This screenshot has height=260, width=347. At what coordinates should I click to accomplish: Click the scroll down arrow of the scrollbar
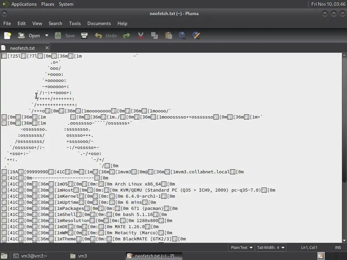point(344,240)
